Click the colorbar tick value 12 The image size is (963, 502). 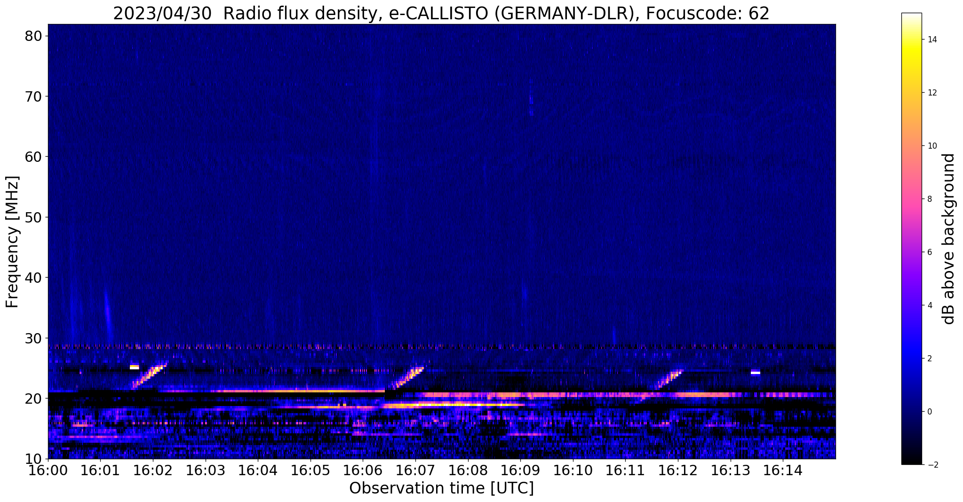tap(932, 93)
